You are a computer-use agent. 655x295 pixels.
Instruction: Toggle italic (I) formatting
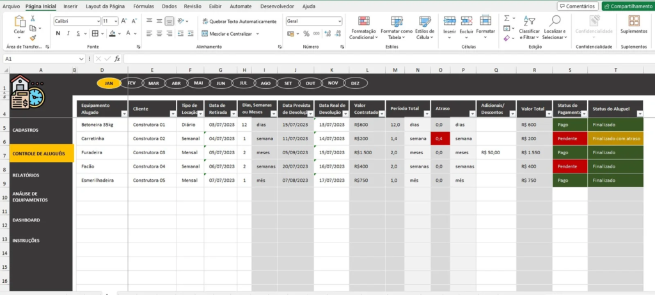[67, 34]
